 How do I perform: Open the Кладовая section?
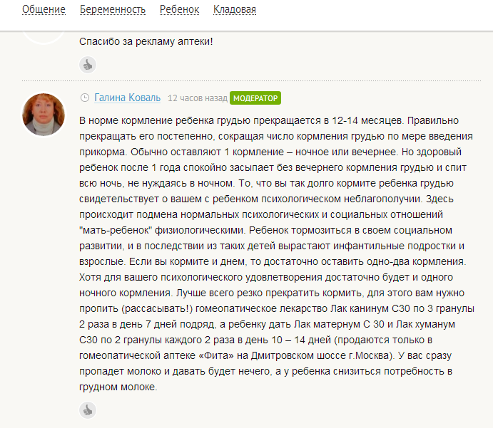click(235, 10)
